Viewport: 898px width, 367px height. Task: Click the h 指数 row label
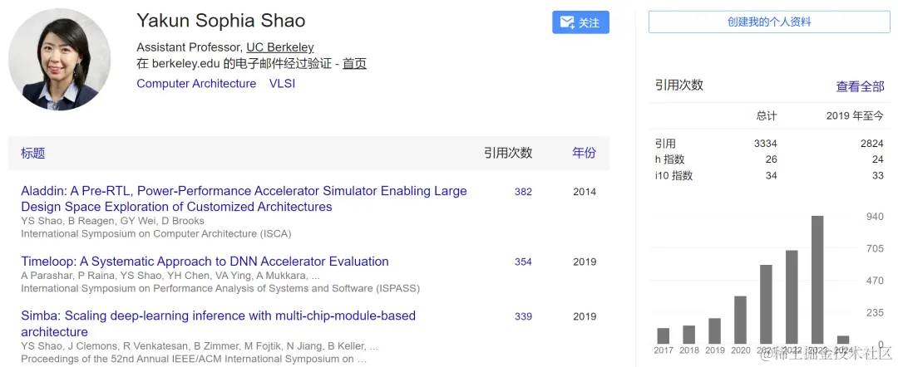coord(669,159)
